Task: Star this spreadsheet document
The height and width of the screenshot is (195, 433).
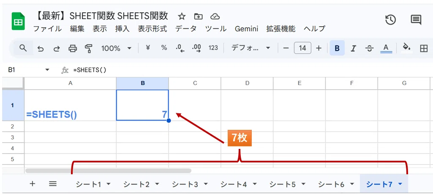Action: [x=181, y=16]
